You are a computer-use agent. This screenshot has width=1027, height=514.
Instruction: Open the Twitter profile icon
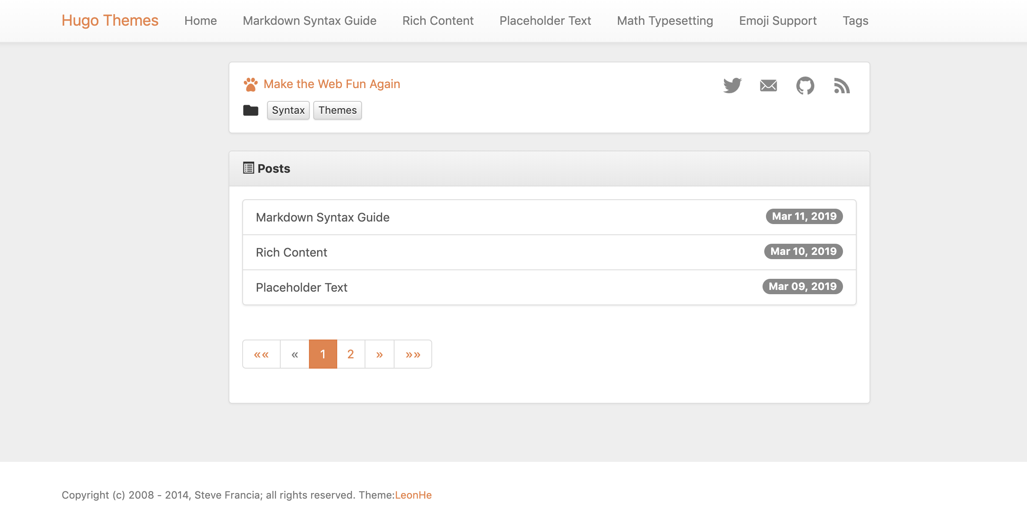point(733,86)
